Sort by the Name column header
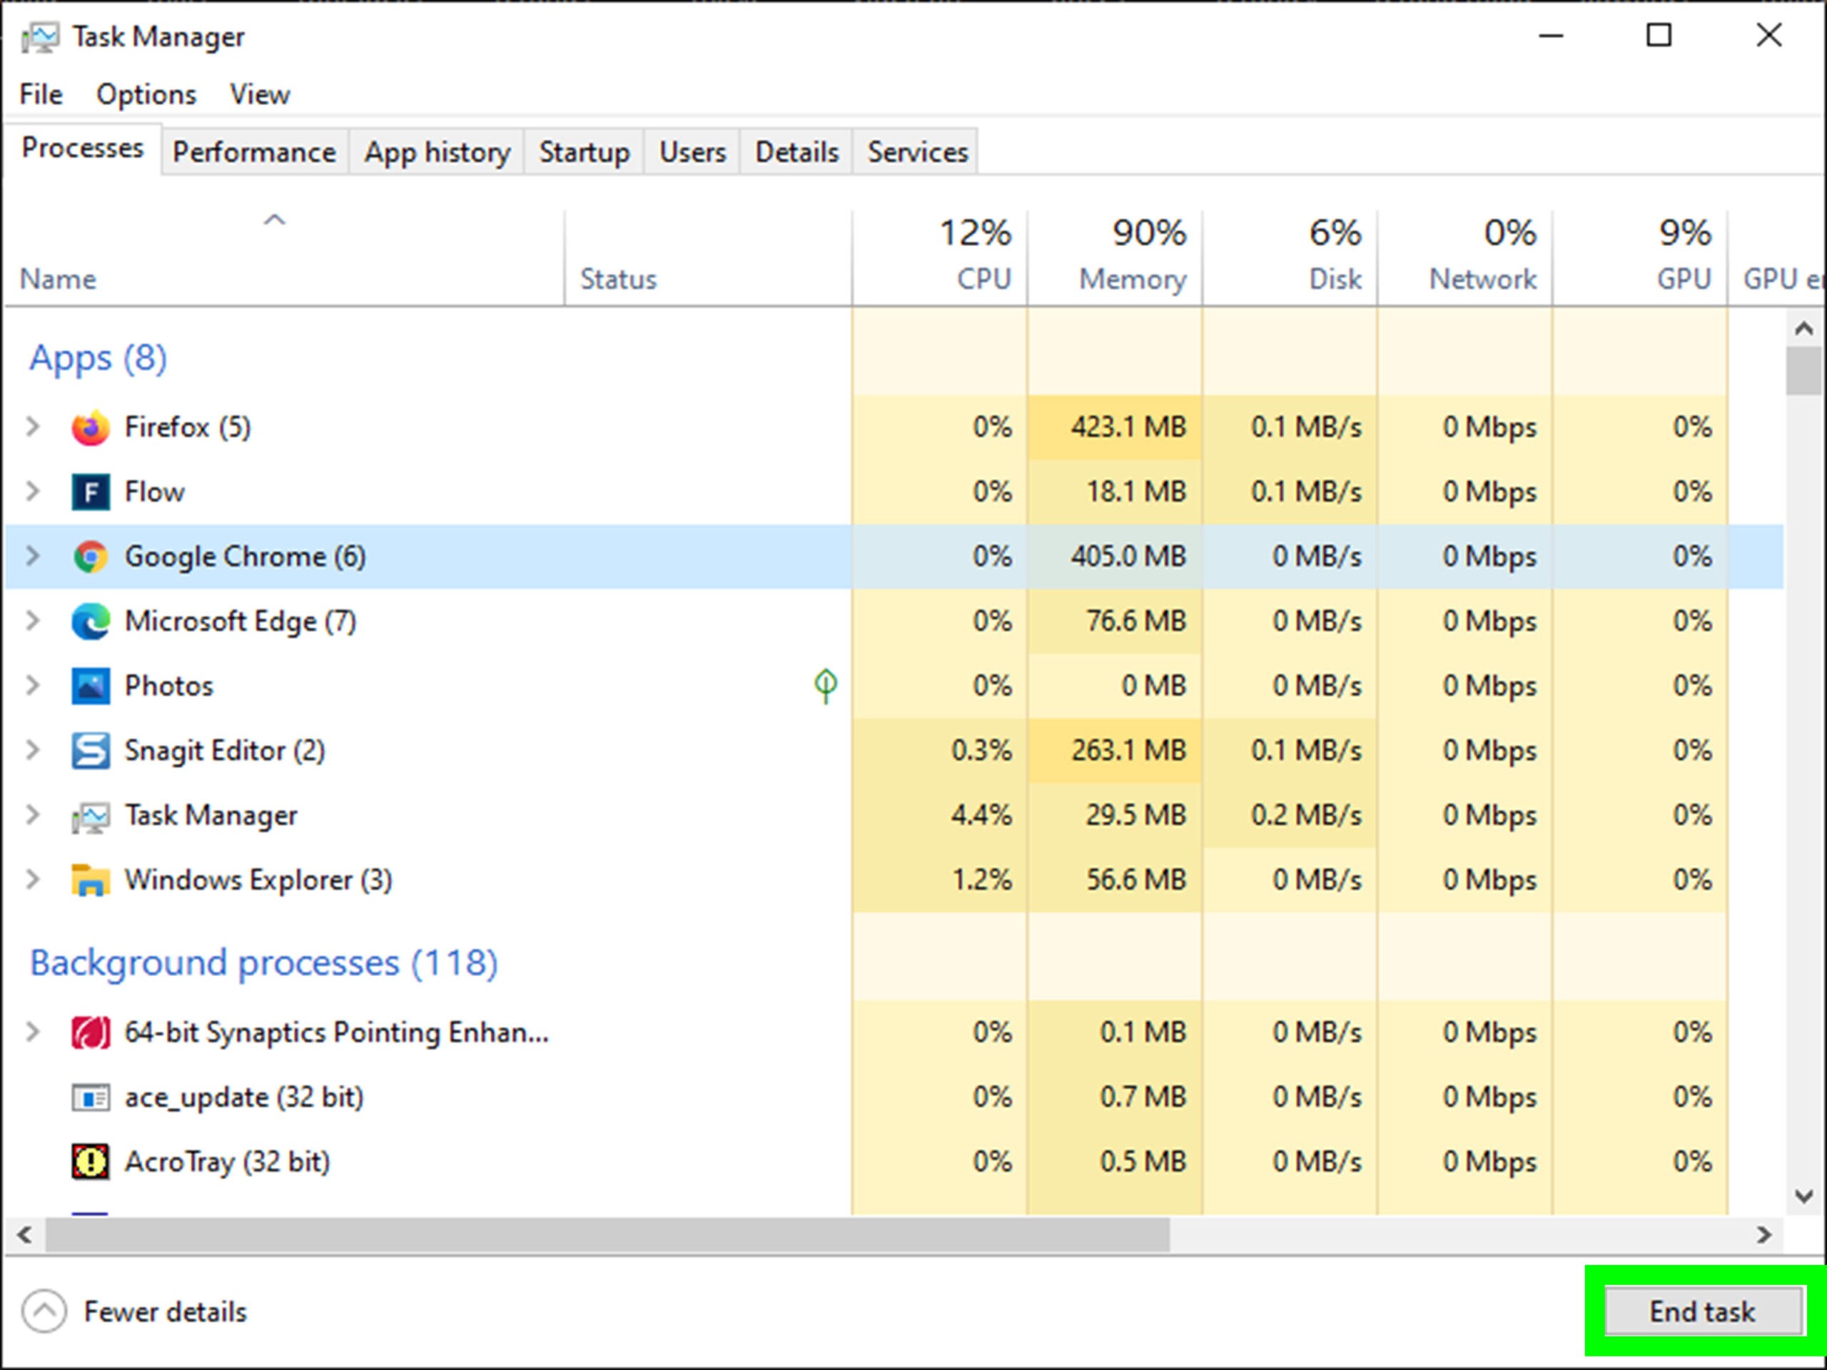 click(x=283, y=258)
